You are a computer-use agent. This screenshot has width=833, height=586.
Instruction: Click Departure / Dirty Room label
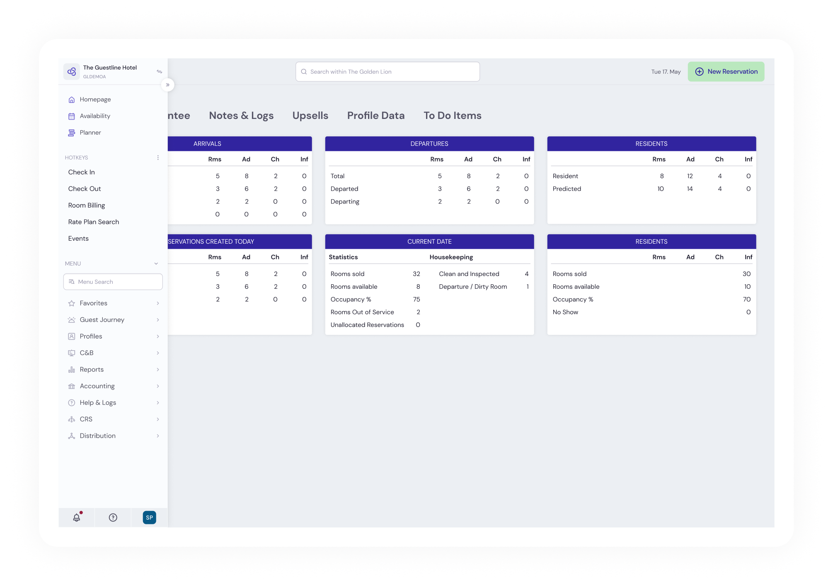click(x=473, y=287)
